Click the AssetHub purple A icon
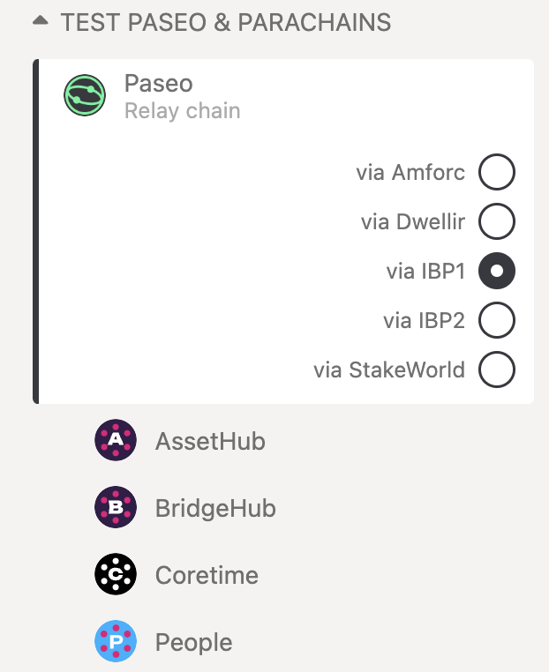 click(116, 440)
